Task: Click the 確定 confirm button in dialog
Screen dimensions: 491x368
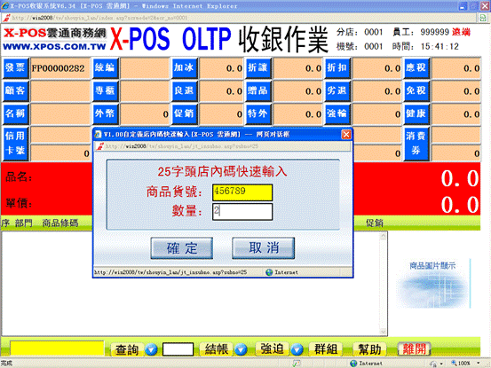Action: 182,248
